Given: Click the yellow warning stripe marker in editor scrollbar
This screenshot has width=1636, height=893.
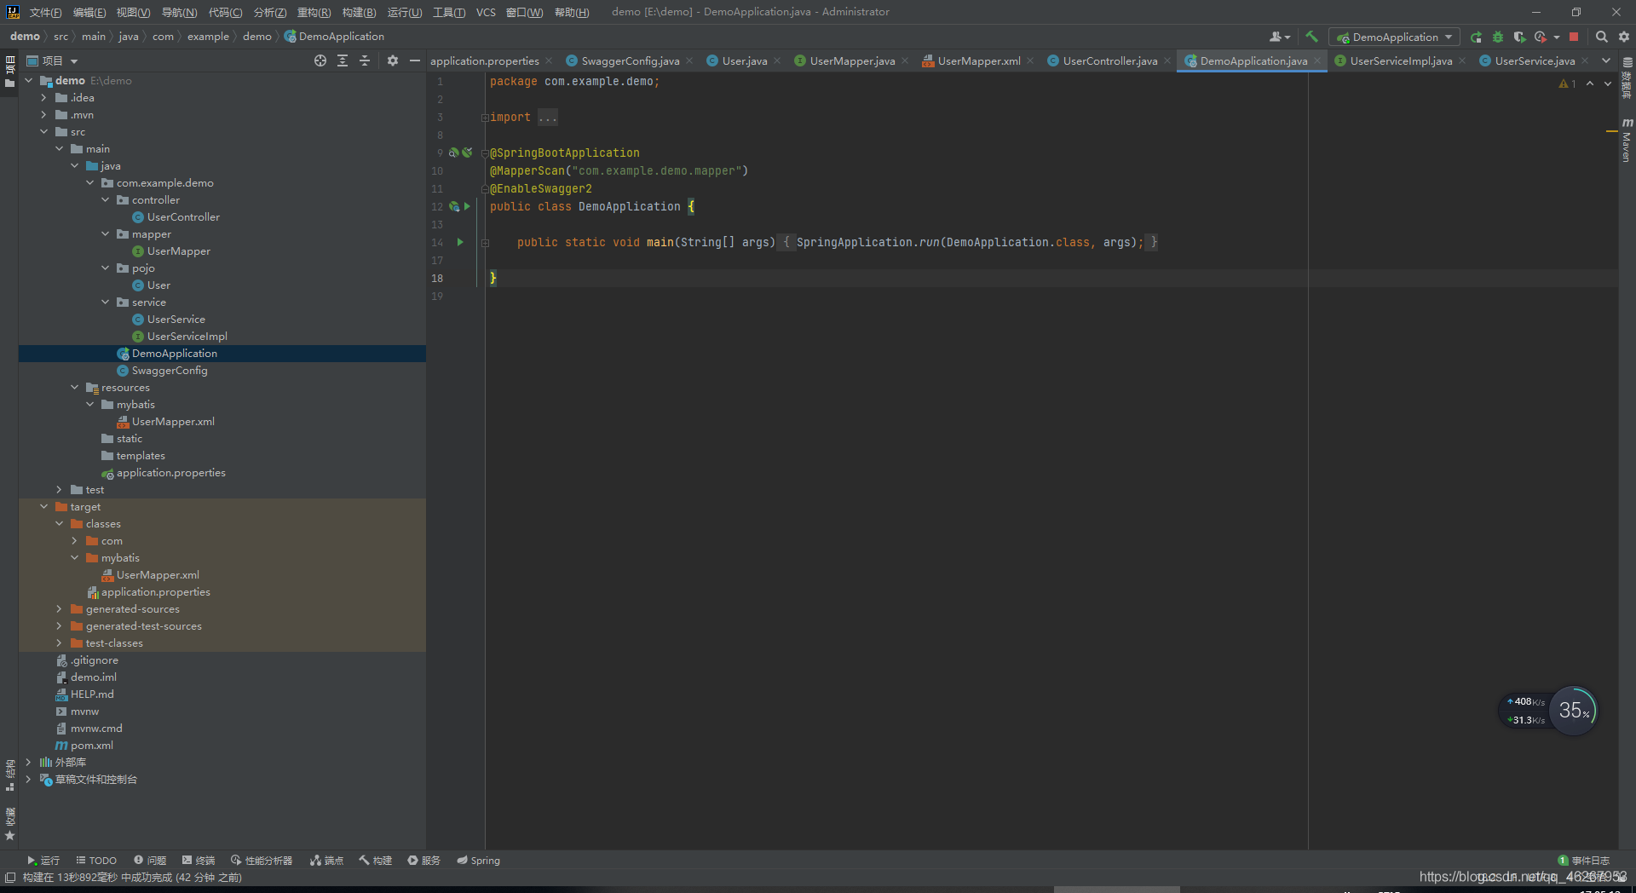Looking at the screenshot, I should (x=1611, y=131).
